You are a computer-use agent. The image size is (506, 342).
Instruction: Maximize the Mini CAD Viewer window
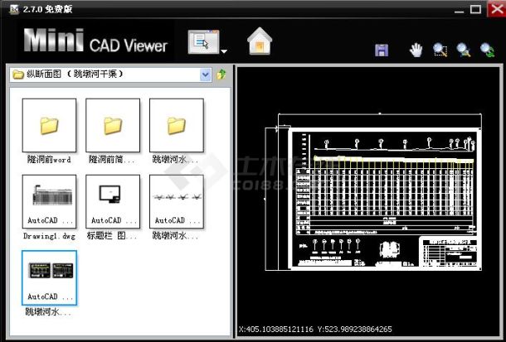click(475, 9)
